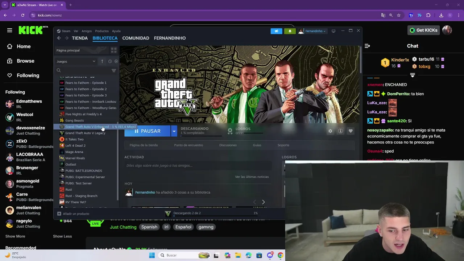Click the next arrow in the activity carousel
Viewport: 464px width, 261px height.
click(263, 202)
